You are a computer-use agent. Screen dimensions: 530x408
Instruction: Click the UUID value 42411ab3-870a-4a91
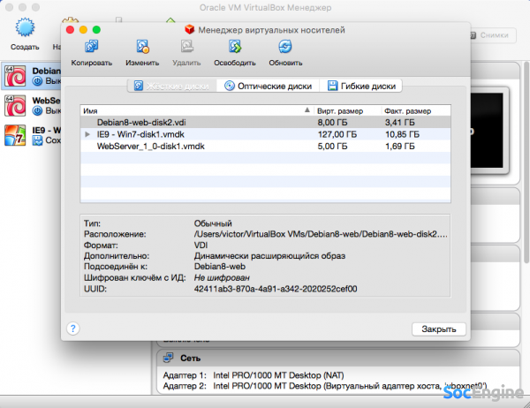click(x=276, y=289)
